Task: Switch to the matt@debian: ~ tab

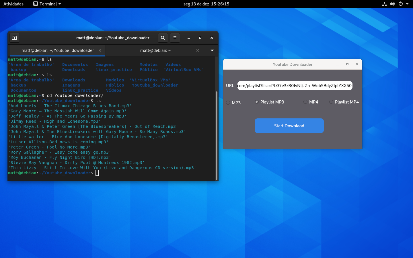Action: tap(156, 50)
